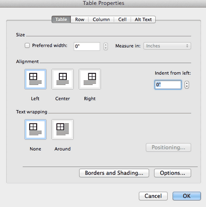The width and height of the screenshot is (206, 207).
Task: Show the Alt Text tab
Action: 143,20
